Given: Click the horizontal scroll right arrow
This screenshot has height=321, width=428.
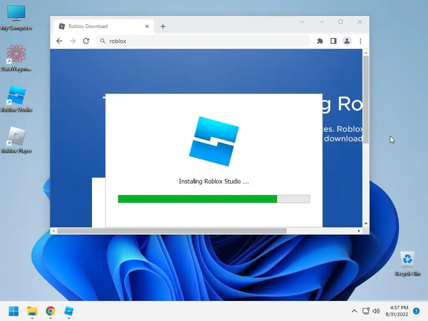Looking at the screenshot, I should (359, 231).
